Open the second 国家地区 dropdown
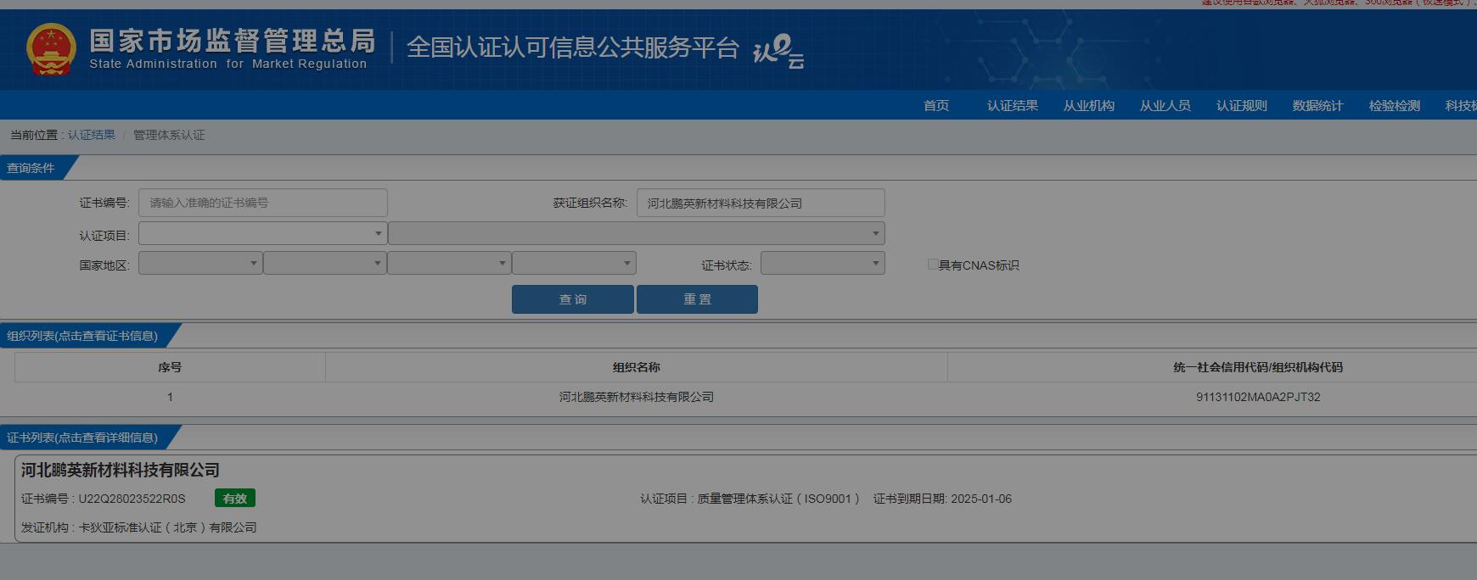The width and height of the screenshot is (1477, 580). tap(324, 263)
